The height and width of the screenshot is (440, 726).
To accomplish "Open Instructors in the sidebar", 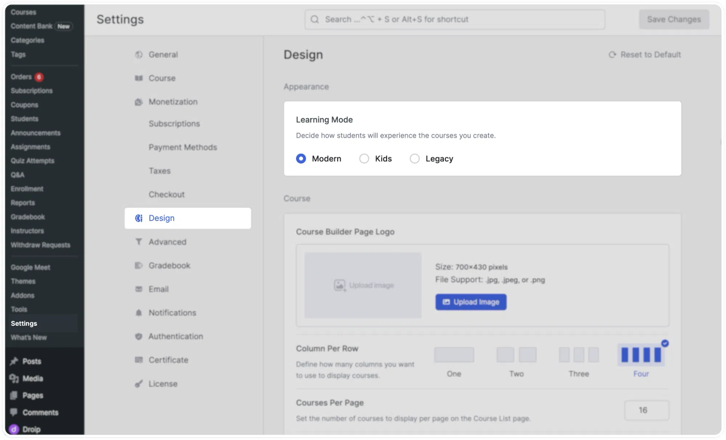I will [x=27, y=231].
